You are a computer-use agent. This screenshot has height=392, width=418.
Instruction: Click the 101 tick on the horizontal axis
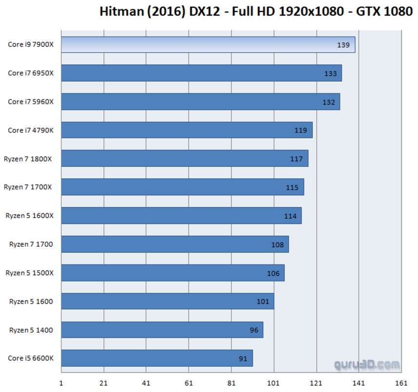274,383
